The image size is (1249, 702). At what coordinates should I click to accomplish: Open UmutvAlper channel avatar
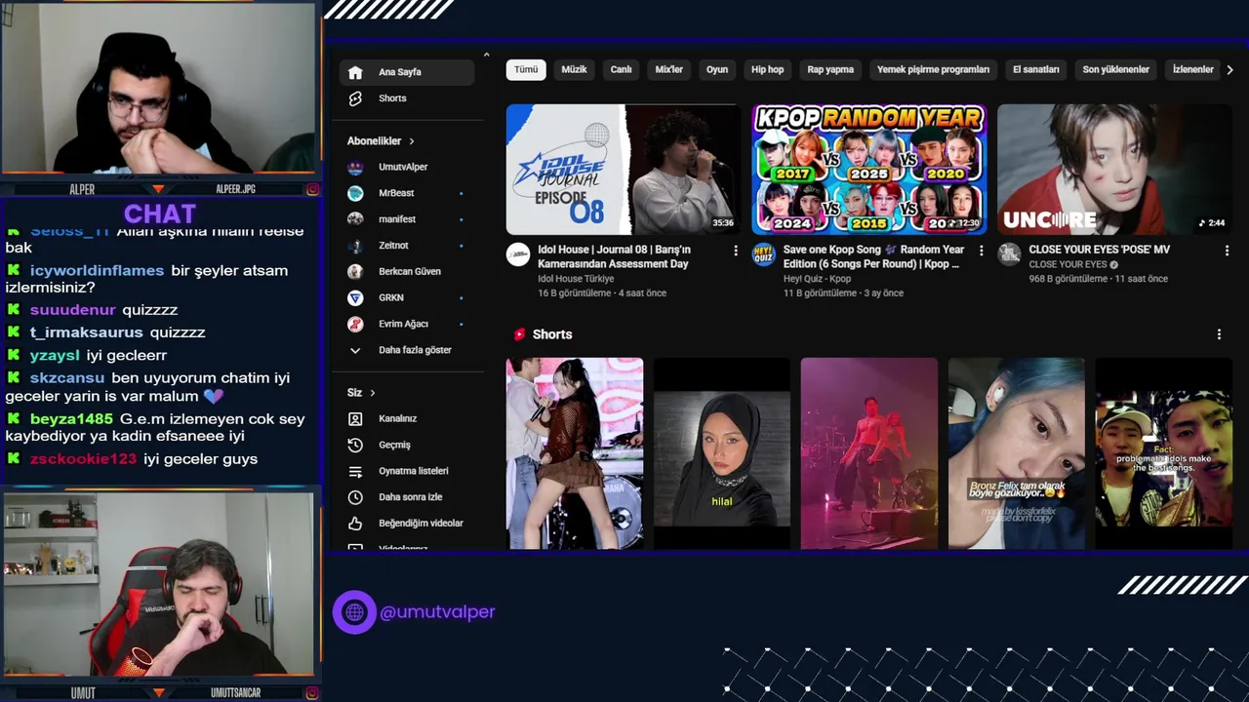point(355,167)
